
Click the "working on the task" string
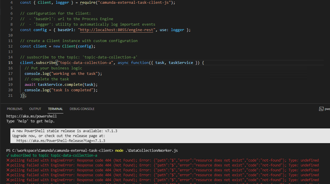74,74
